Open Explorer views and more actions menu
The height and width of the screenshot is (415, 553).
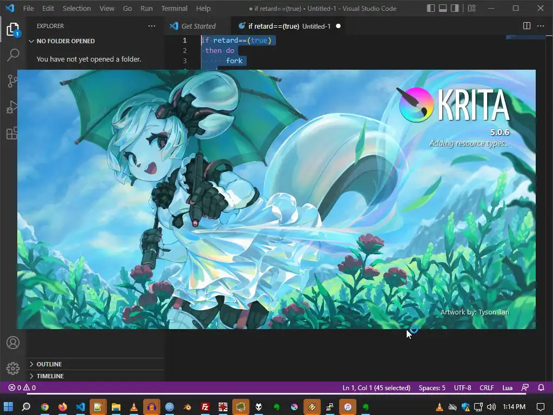point(152,26)
